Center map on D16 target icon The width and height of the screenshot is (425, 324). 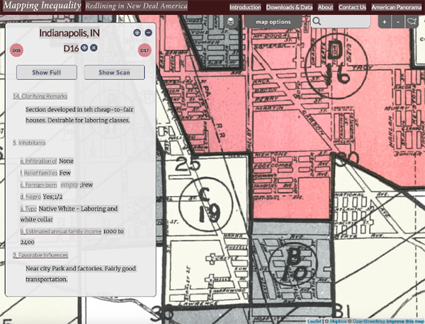pos(84,48)
